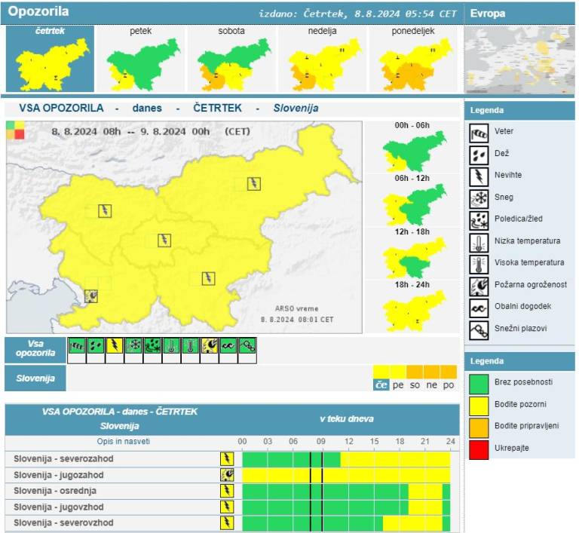The height and width of the screenshot is (533, 579).
Task: Open the ponedeljek warnings tab
Action: (x=413, y=58)
